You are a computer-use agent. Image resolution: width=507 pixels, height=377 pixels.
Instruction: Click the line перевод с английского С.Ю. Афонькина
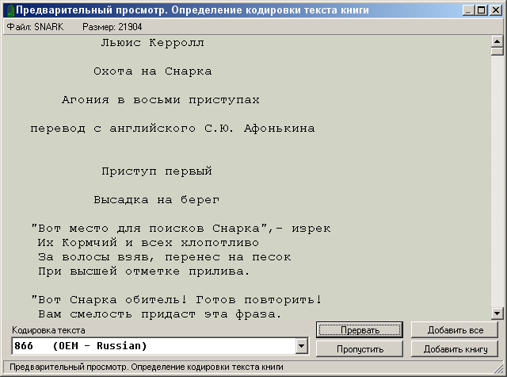[173, 129]
